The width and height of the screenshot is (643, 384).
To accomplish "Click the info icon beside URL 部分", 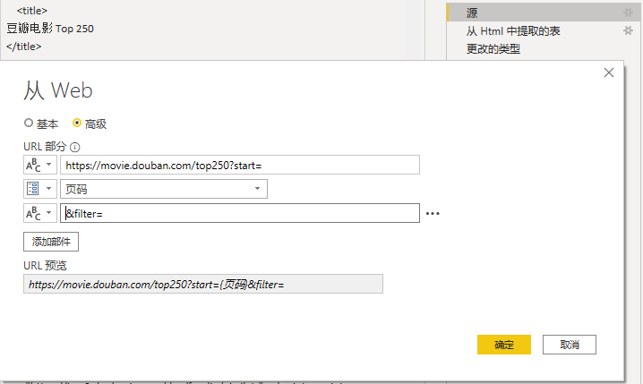I will coord(75,147).
